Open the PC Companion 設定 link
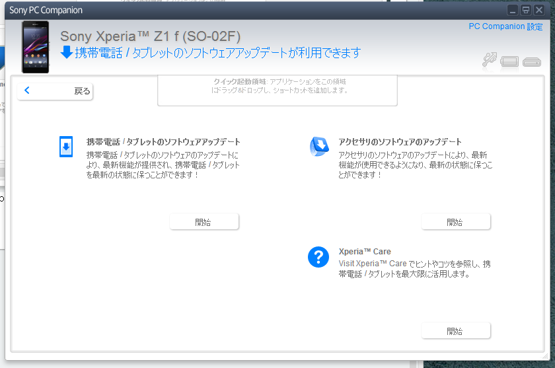 tap(505, 26)
